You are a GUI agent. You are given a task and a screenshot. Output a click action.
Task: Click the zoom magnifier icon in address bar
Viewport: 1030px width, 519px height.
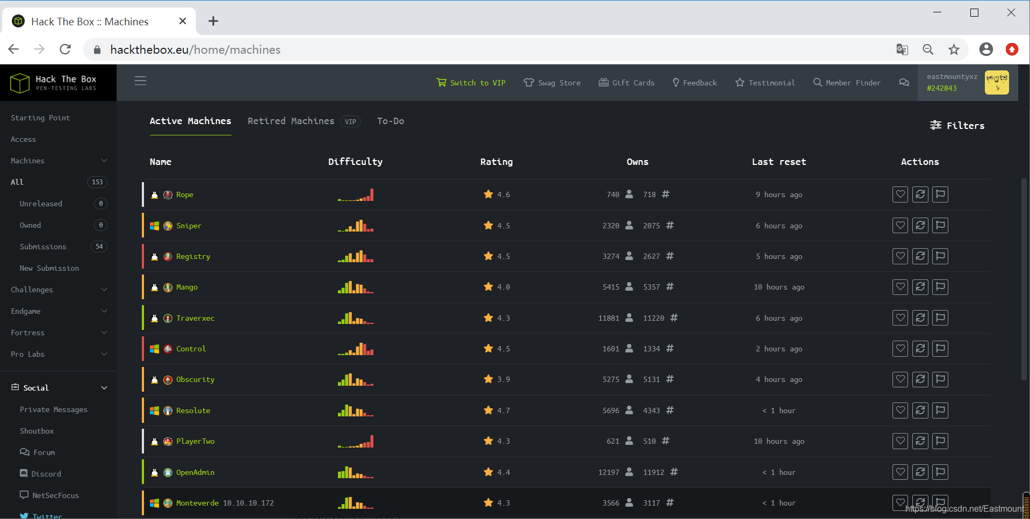pos(928,49)
